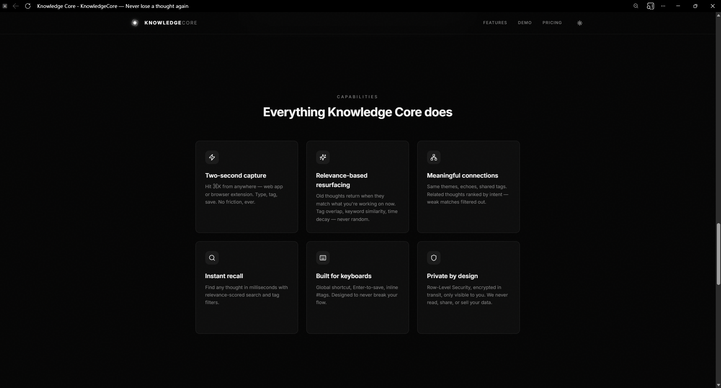Click the Meaningful connections network icon
This screenshot has height=388, width=721.
[433, 157]
